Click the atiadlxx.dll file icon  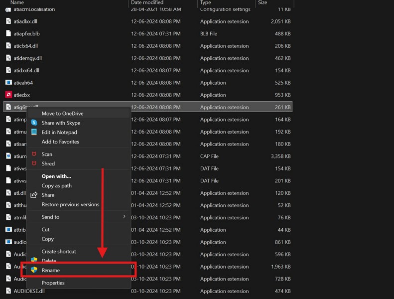(8, 21)
